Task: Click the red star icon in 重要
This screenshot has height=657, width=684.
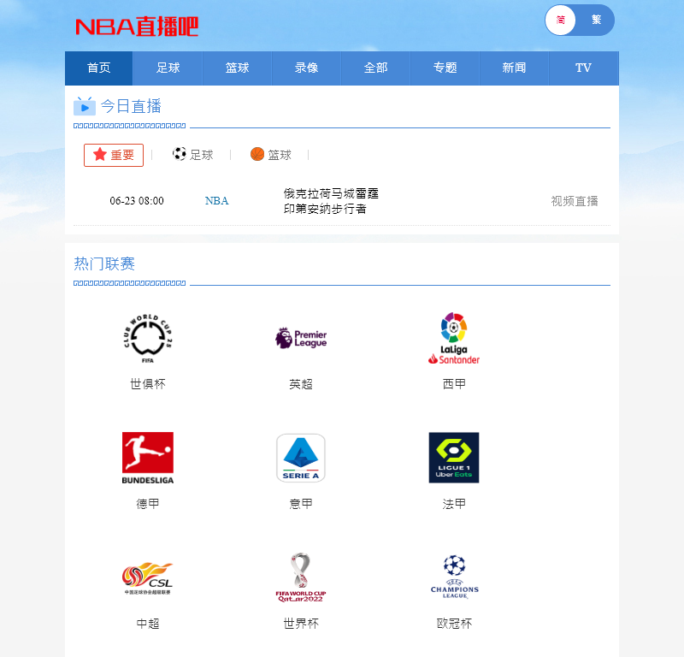Action: tap(100, 154)
